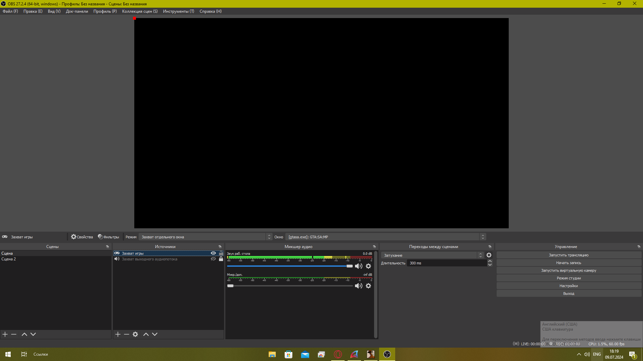Screen dimensions: 643x361
Task: Open Mail app from taskbar
Action: [305, 354]
